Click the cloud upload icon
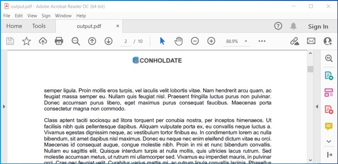Viewport: 338px width, 164px height. tap(43, 41)
